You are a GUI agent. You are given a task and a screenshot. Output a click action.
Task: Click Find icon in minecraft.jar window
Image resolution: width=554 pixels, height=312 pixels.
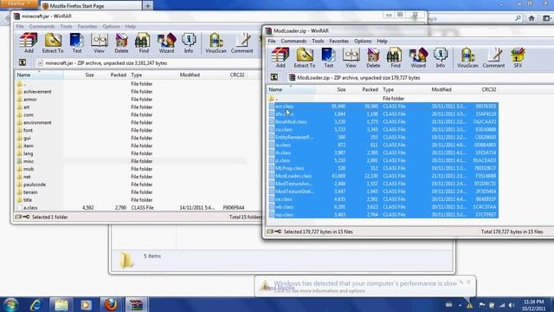144,43
